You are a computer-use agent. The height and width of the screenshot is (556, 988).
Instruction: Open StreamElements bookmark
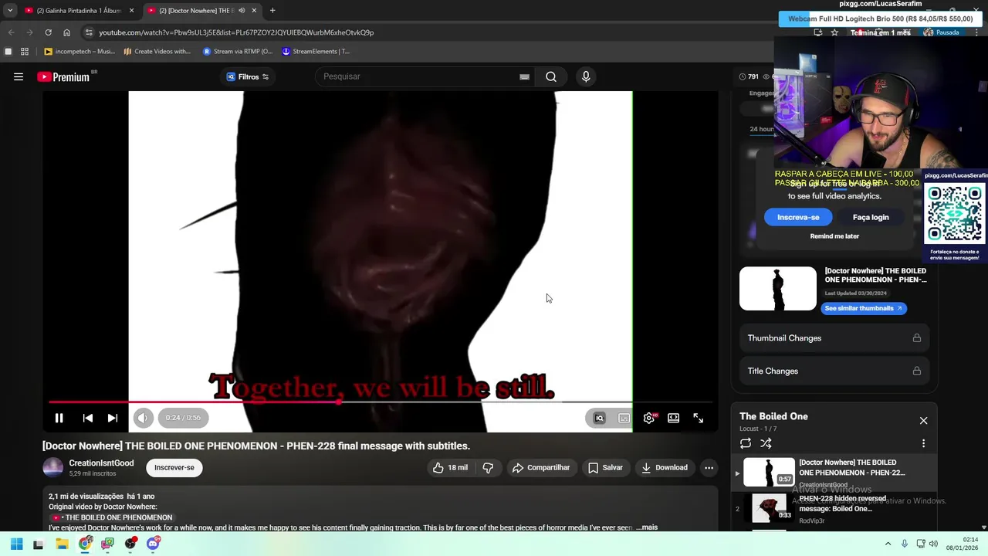[316, 52]
